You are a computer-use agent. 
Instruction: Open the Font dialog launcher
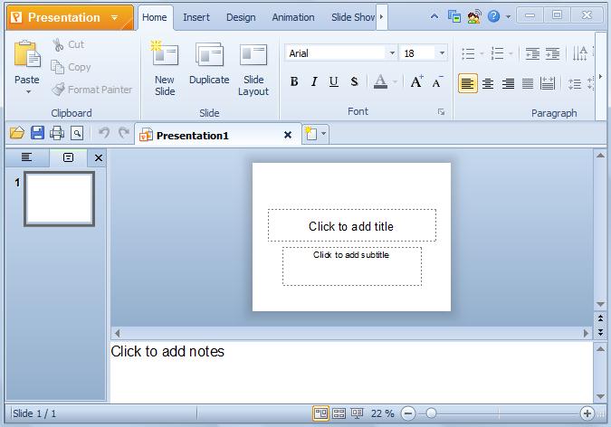coord(441,112)
